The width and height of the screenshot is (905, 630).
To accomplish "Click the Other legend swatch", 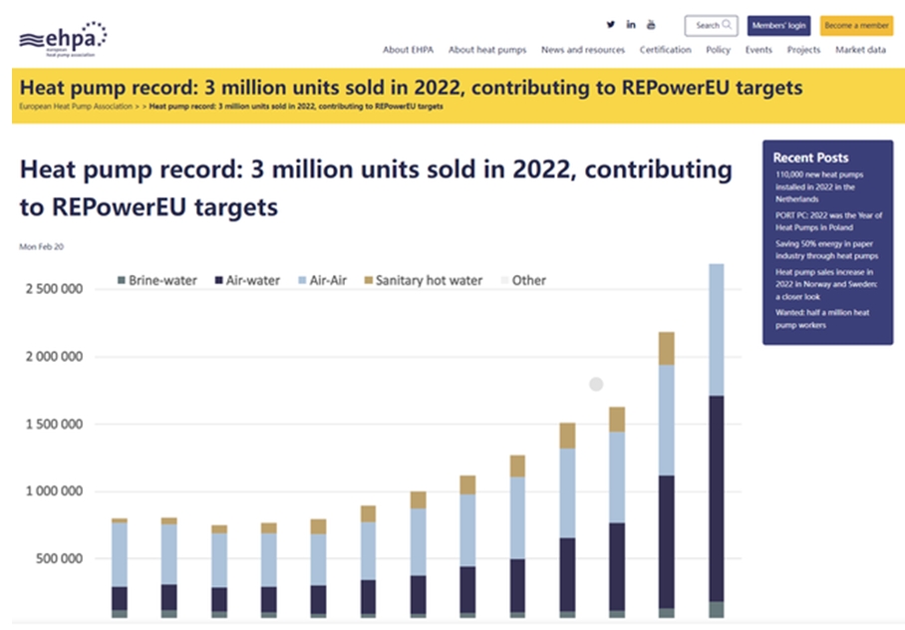I will tap(505, 280).
